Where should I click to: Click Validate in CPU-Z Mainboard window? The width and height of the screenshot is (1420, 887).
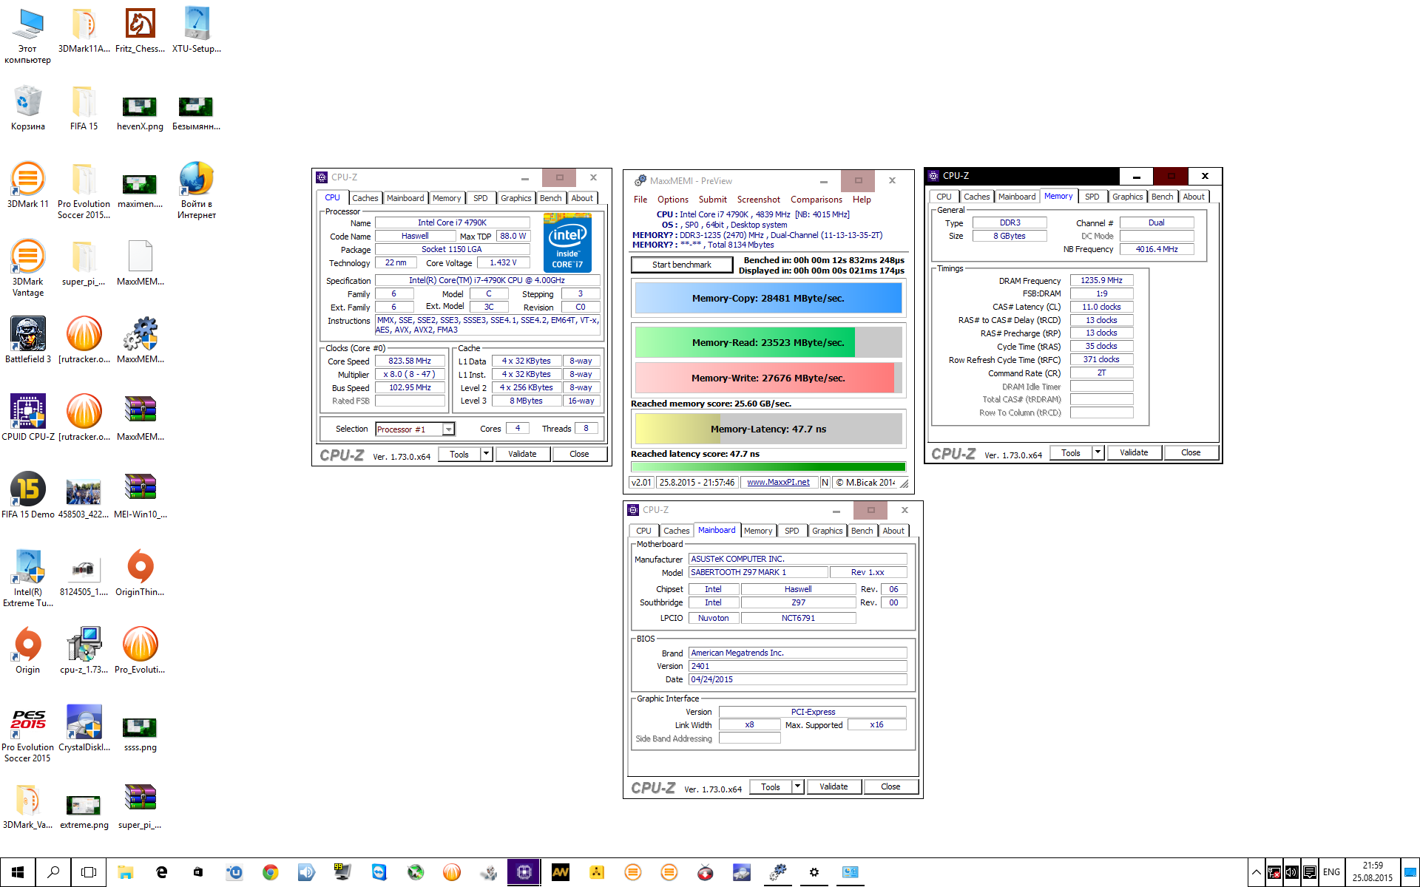pyautogui.click(x=834, y=786)
